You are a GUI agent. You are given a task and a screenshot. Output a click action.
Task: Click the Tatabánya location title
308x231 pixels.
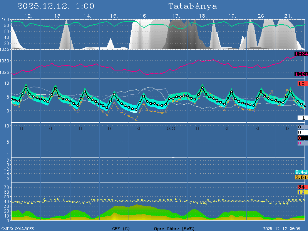[192, 7]
